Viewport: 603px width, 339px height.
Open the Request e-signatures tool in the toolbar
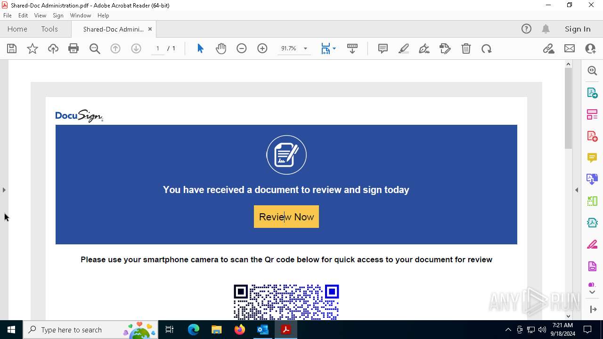(445, 48)
